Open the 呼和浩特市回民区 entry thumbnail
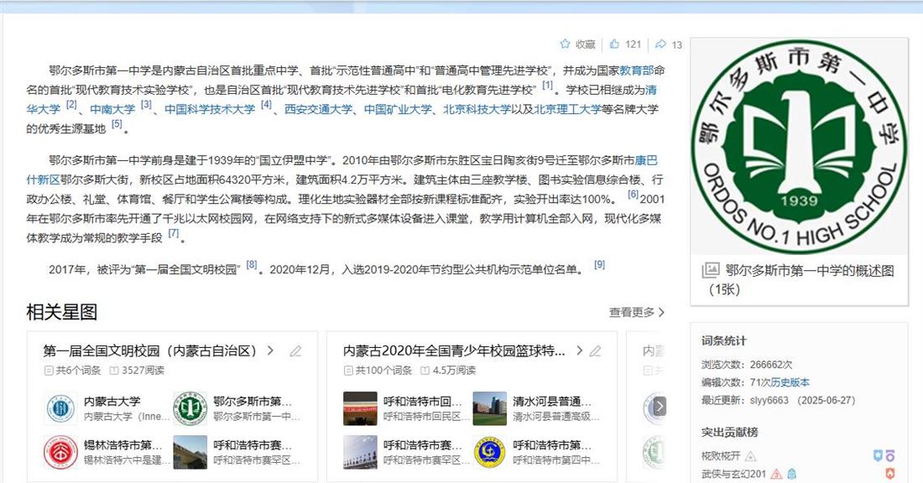 360,408
